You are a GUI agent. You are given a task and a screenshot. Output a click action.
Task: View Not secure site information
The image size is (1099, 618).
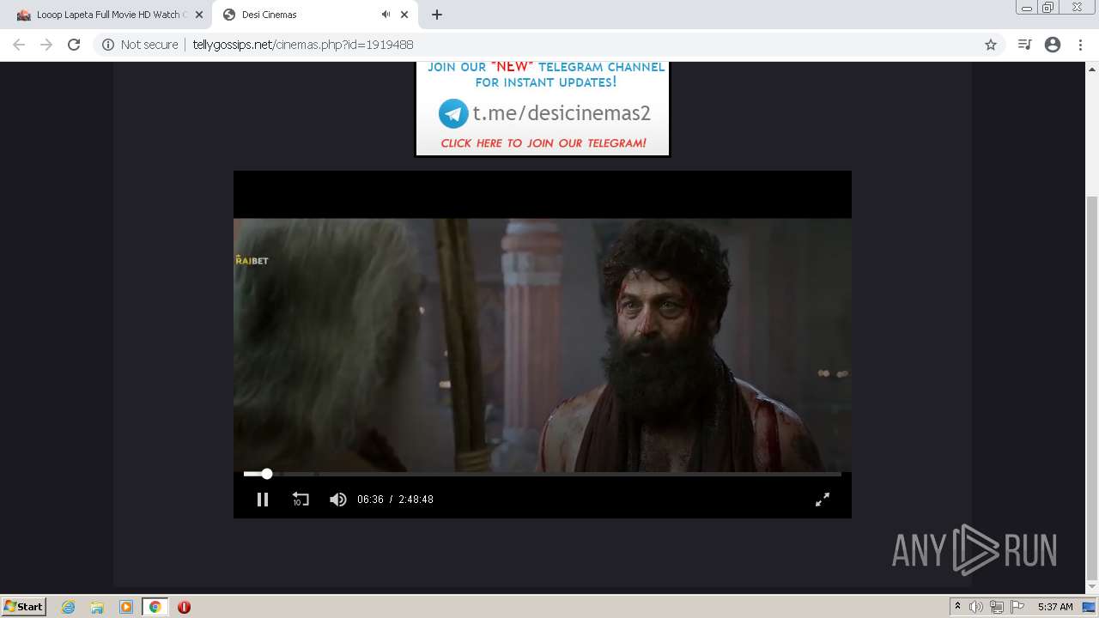pyautogui.click(x=140, y=45)
